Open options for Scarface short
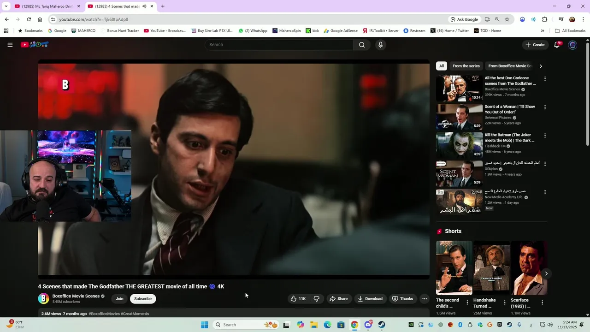Screen dimensions: 590x332 (x=542, y=302)
